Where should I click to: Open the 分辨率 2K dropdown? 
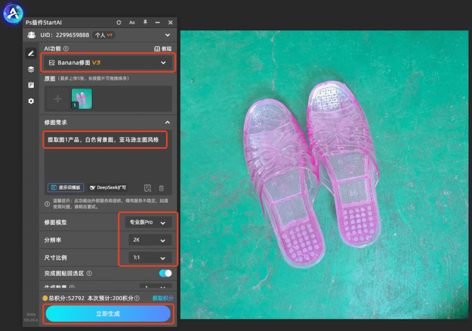point(150,240)
